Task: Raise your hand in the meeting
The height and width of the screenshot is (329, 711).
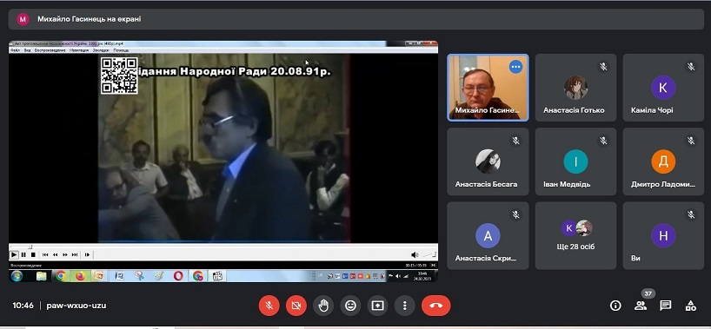Action: [323, 306]
